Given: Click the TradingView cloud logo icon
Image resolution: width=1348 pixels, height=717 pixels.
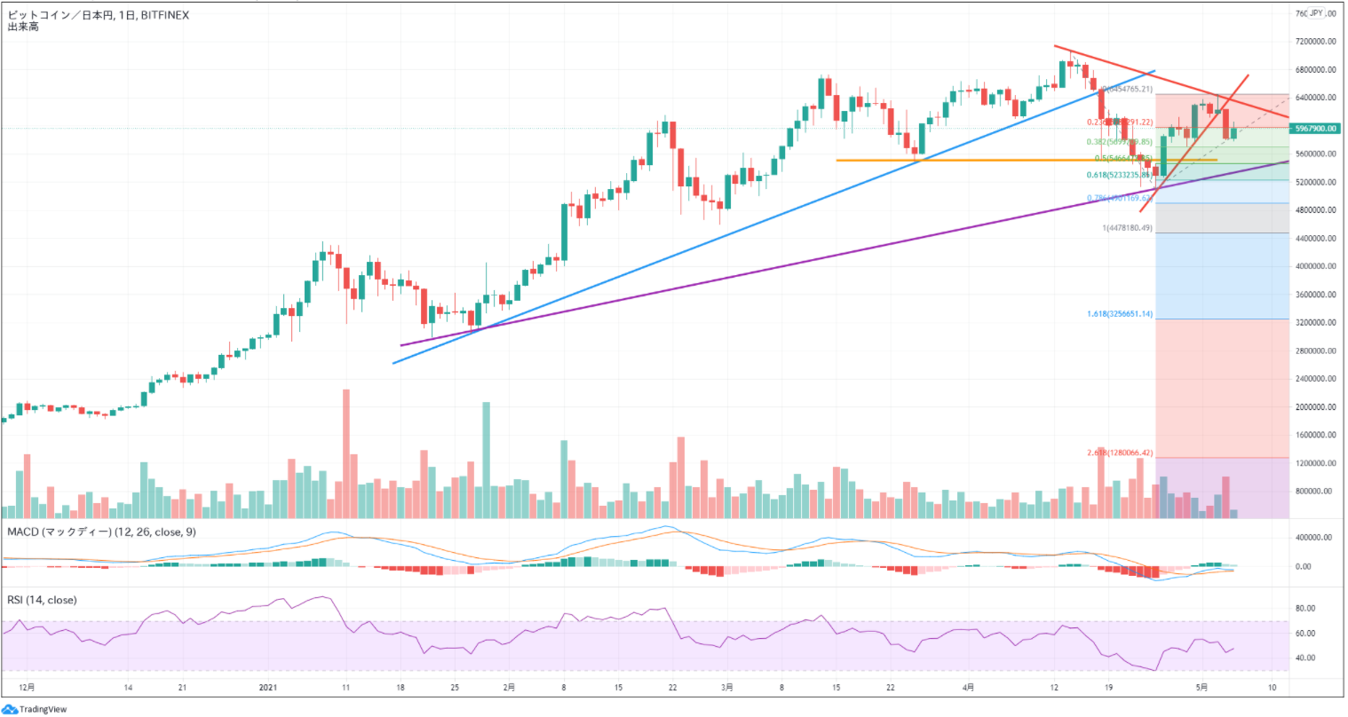Looking at the screenshot, I should pos(11,709).
